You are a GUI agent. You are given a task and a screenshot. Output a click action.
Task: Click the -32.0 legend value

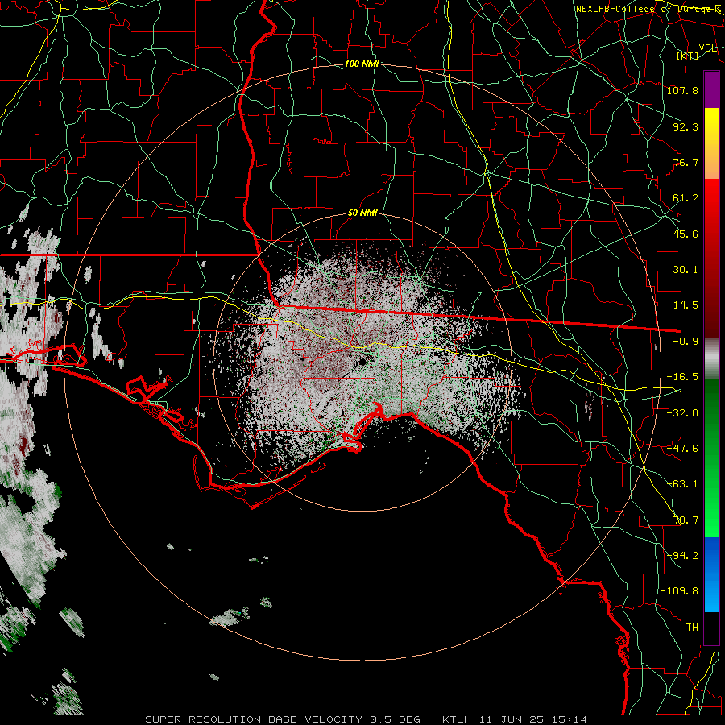(x=682, y=412)
